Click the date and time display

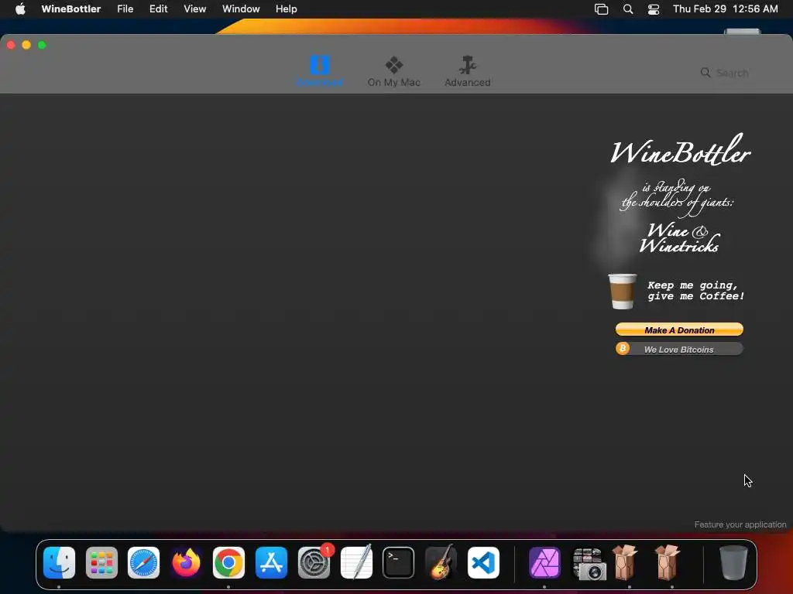click(725, 9)
